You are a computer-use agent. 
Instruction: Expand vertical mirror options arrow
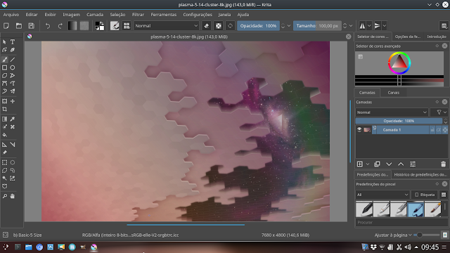pyautogui.click(x=385, y=26)
